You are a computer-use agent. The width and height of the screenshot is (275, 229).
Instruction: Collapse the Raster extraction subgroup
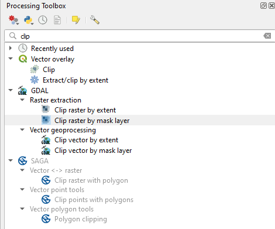[22, 100]
